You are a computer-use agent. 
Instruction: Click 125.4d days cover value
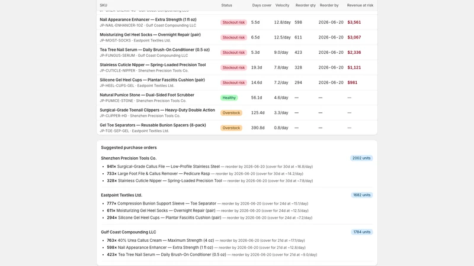click(258, 113)
